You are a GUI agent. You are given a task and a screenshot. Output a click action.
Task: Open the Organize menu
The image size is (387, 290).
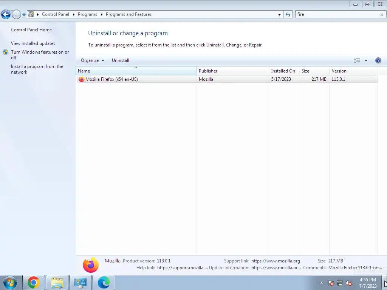click(x=93, y=60)
